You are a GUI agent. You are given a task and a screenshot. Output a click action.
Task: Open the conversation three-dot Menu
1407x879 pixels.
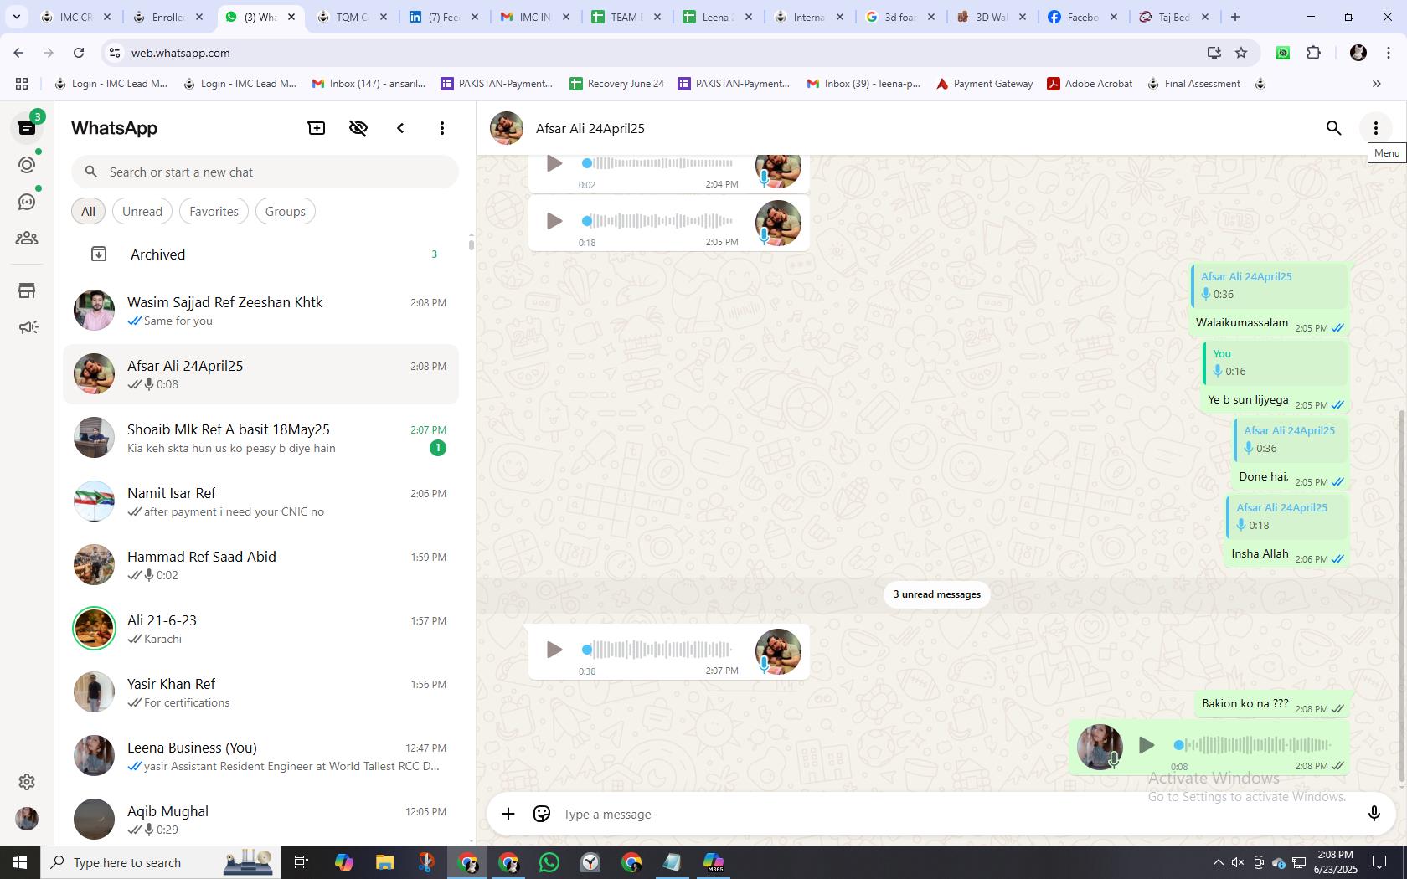tap(1376, 128)
